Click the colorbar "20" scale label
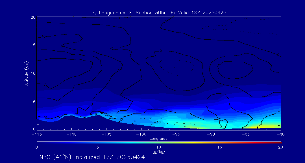 (x=280, y=147)
